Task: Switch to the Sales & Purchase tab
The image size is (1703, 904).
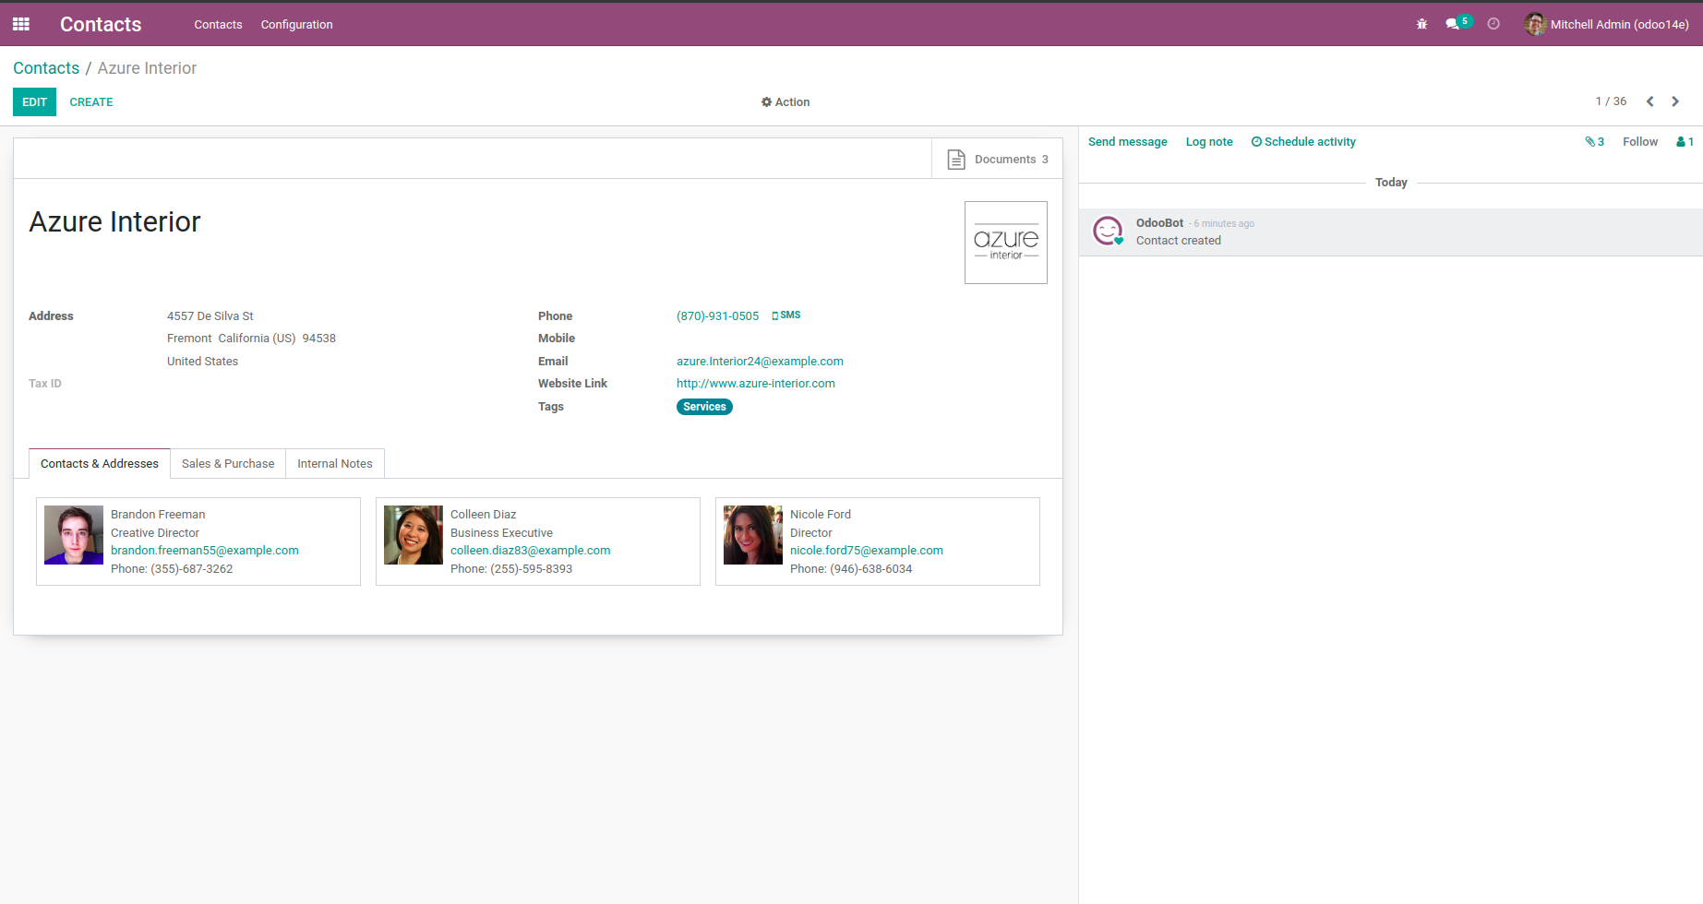Action: tap(228, 464)
